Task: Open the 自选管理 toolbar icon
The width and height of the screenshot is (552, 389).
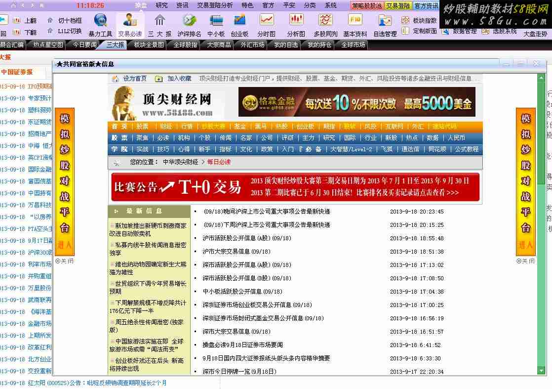Action: point(385,20)
